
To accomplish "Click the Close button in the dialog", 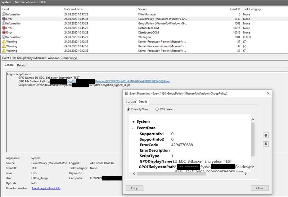I will tap(260, 188).
